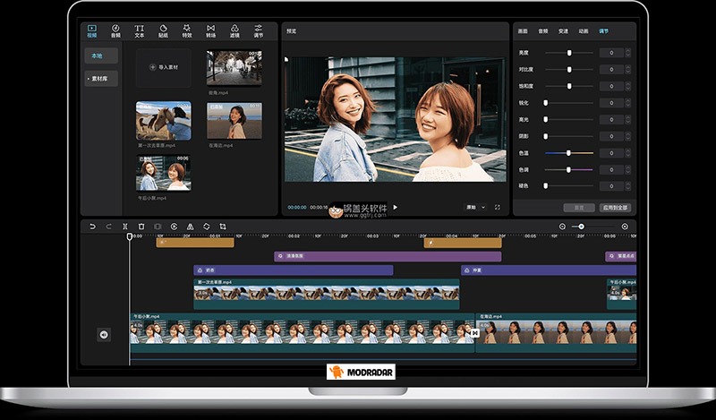This screenshot has height=420, width=716.
Task: Switch to the 变速 speed tab
Action: tap(563, 31)
